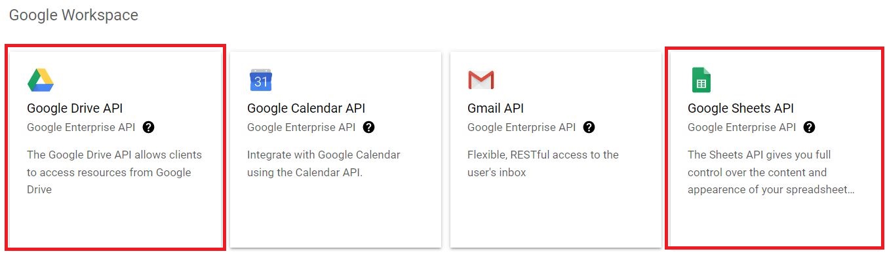This screenshot has height=264, width=885.
Task: Click the Google Calendar 31 icon
Action: (260, 80)
